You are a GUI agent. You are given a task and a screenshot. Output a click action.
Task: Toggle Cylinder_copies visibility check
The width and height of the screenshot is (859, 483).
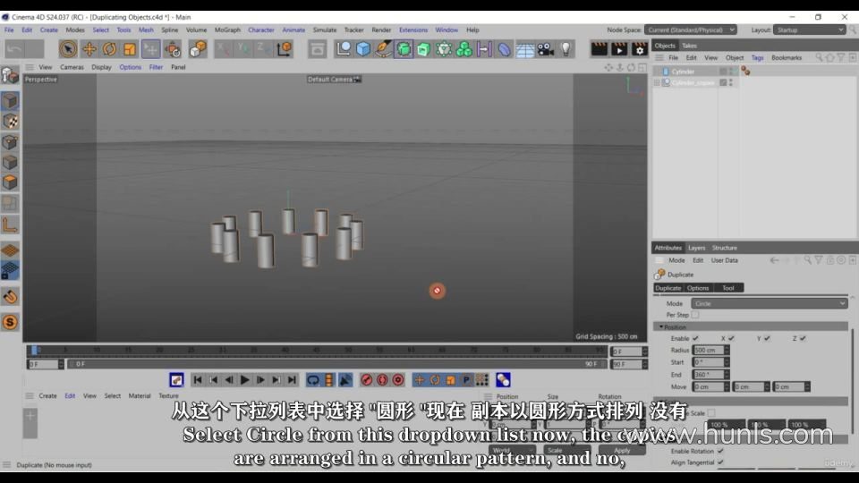point(723,82)
